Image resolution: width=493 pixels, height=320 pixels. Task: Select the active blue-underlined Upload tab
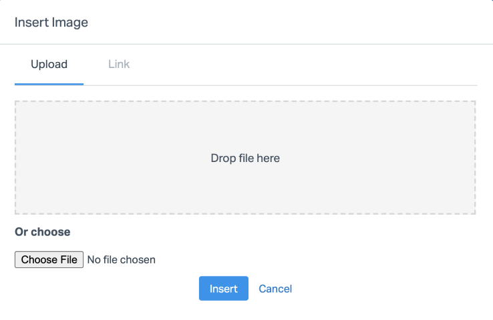point(49,65)
